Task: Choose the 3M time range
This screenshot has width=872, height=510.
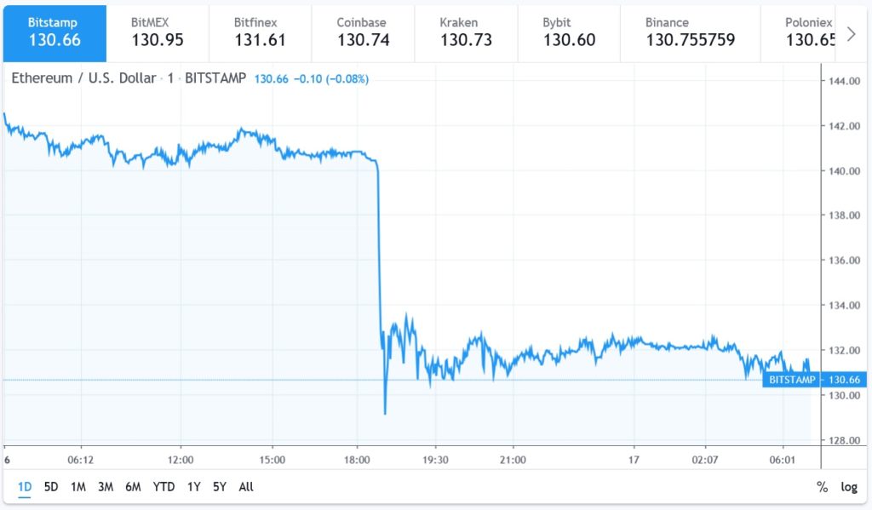Action: [x=106, y=487]
